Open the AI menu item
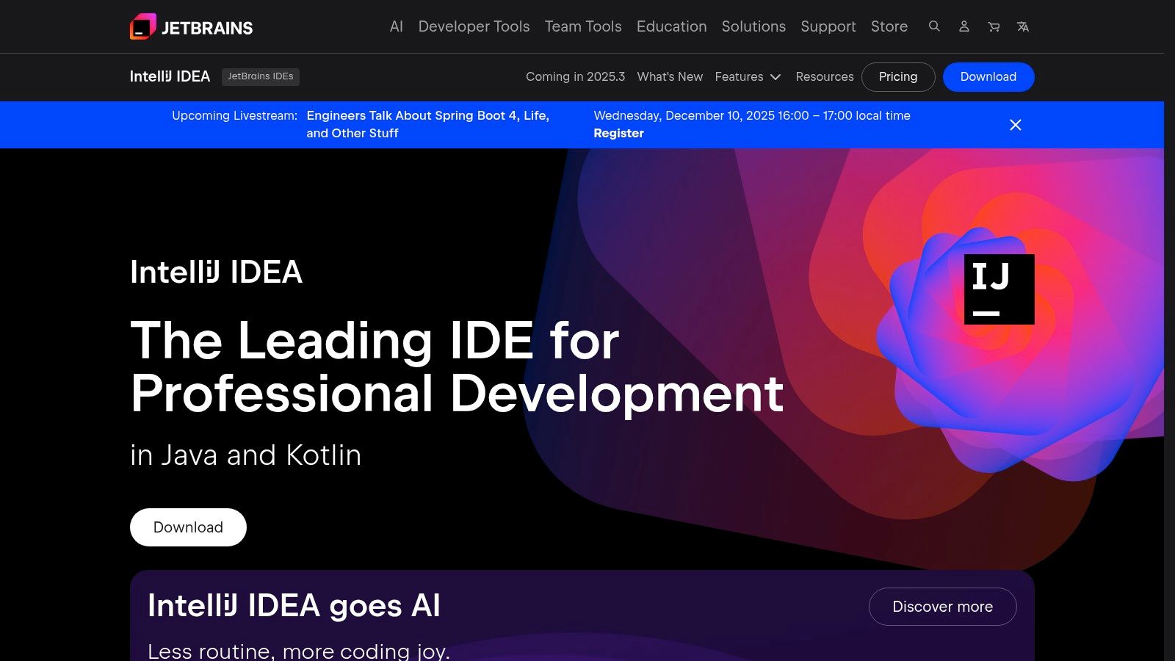The width and height of the screenshot is (1175, 661). coord(396,26)
